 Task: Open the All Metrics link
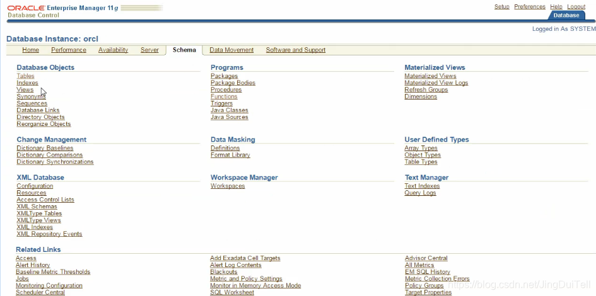click(419, 265)
